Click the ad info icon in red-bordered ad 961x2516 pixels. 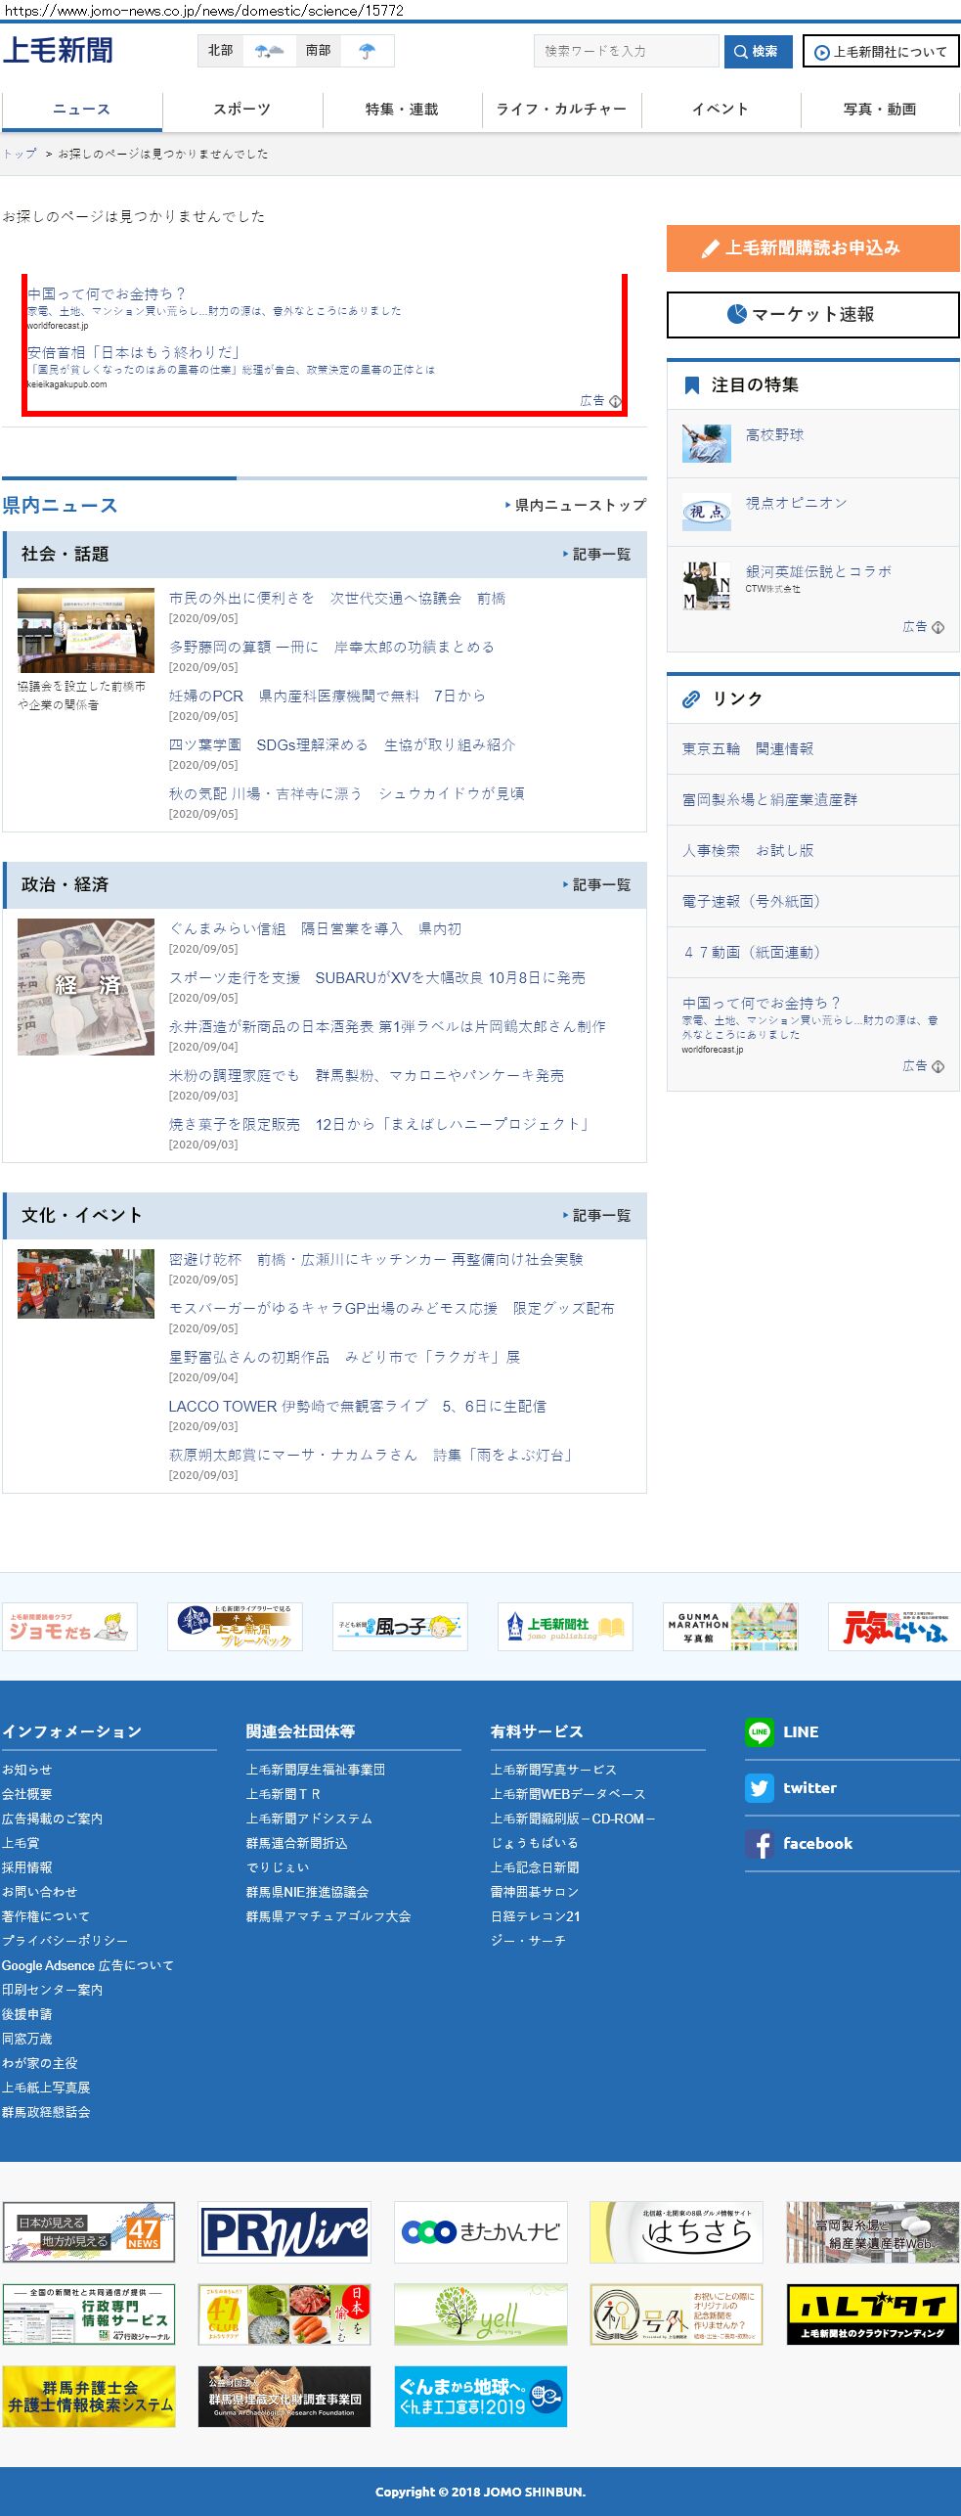point(615,401)
